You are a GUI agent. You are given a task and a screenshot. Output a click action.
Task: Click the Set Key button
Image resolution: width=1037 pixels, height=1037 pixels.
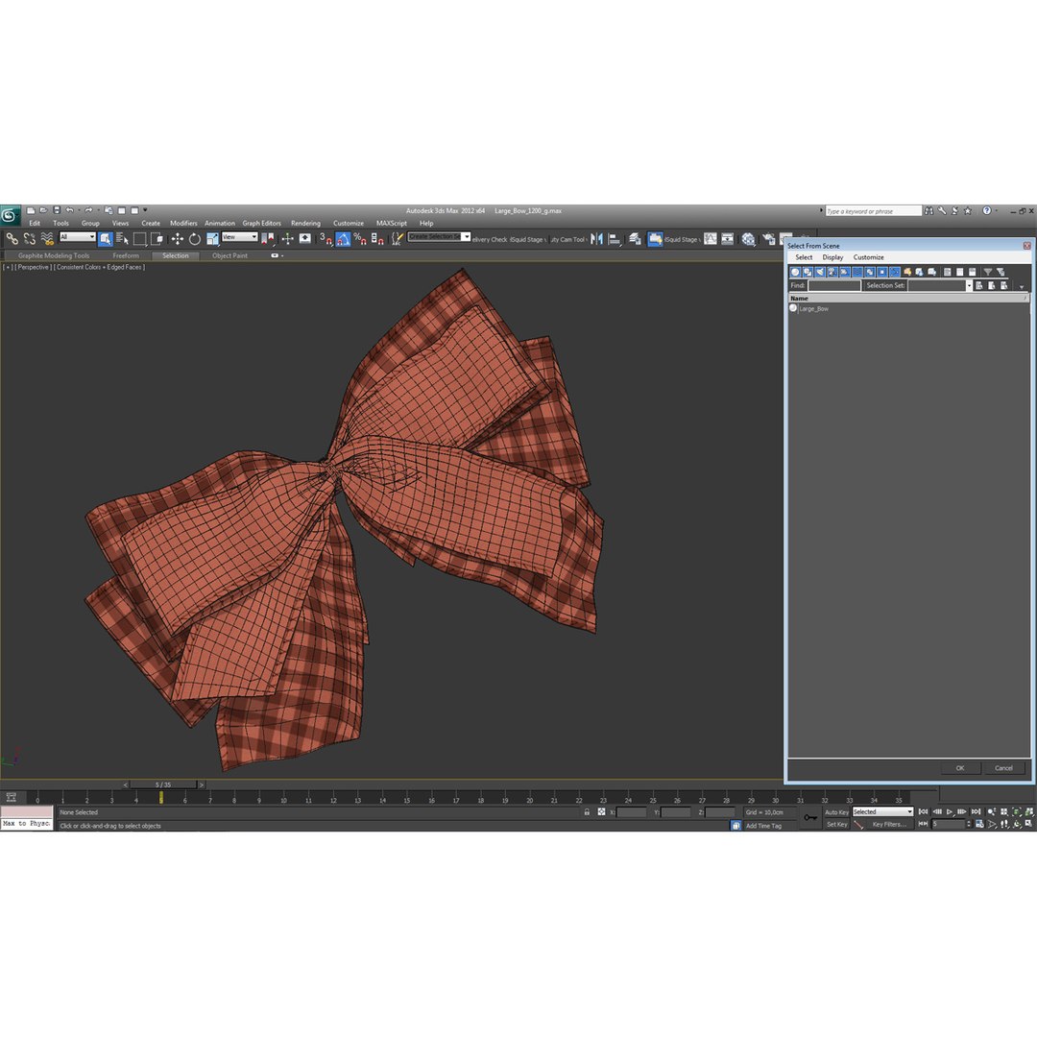click(836, 824)
